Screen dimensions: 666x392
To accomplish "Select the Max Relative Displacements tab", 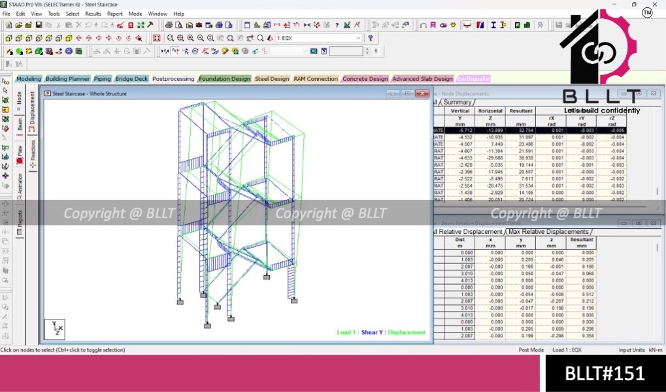I will pos(548,232).
